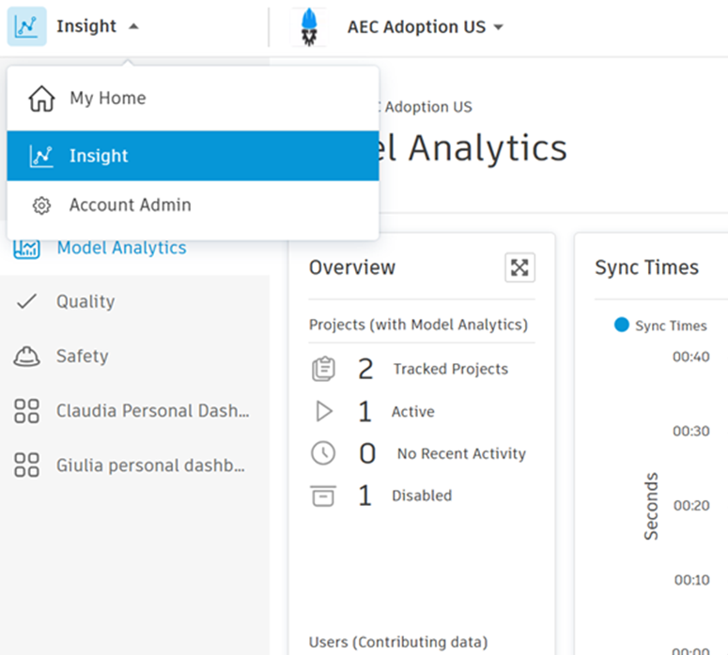Open Model Analytics in the sidebar

(x=121, y=248)
